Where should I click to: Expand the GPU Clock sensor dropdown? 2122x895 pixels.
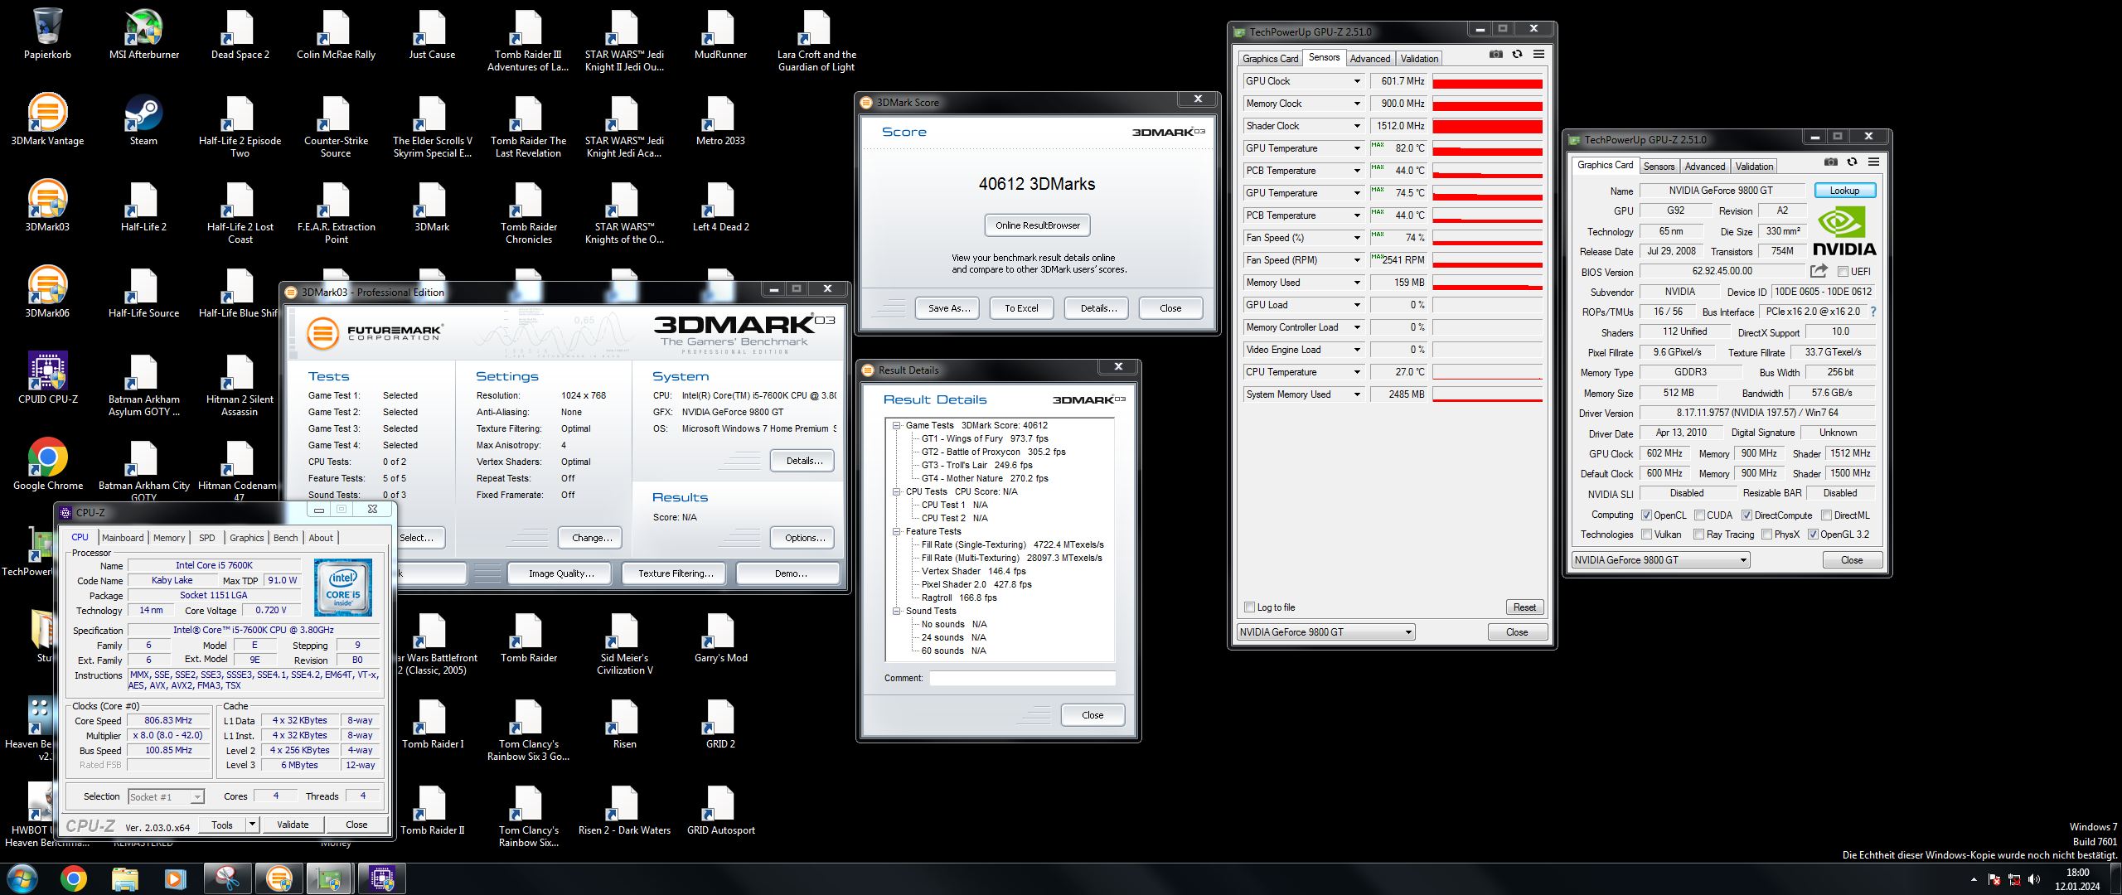(1357, 81)
